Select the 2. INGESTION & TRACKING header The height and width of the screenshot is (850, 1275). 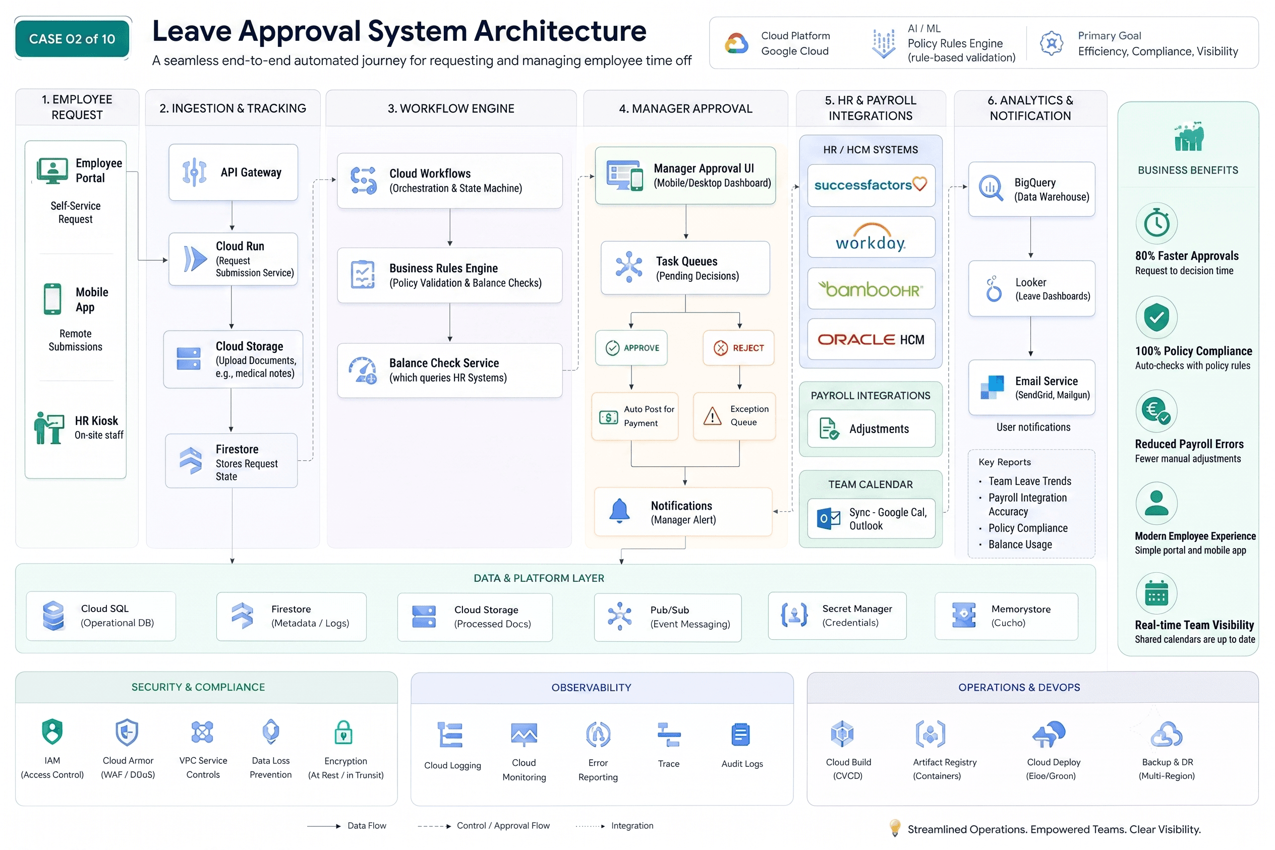pos(233,108)
